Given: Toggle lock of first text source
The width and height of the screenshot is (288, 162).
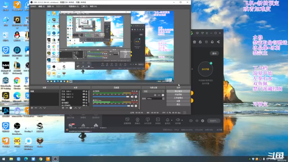Looking at the screenshot, I should (86, 91).
